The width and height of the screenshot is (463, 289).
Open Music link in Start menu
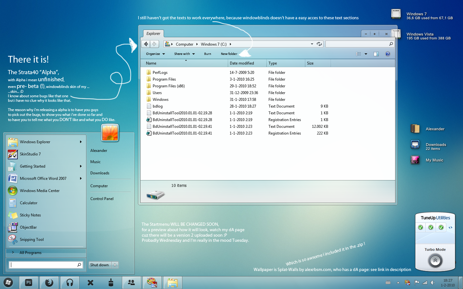click(95, 162)
